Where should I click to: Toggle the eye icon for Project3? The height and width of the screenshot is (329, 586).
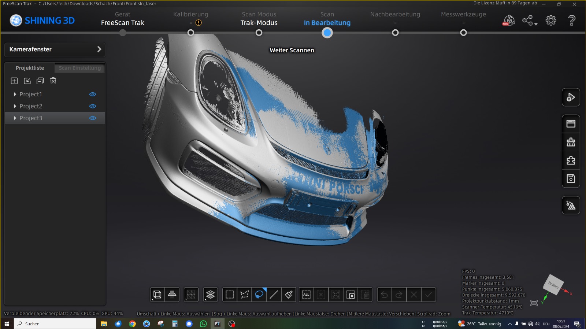point(93,118)
